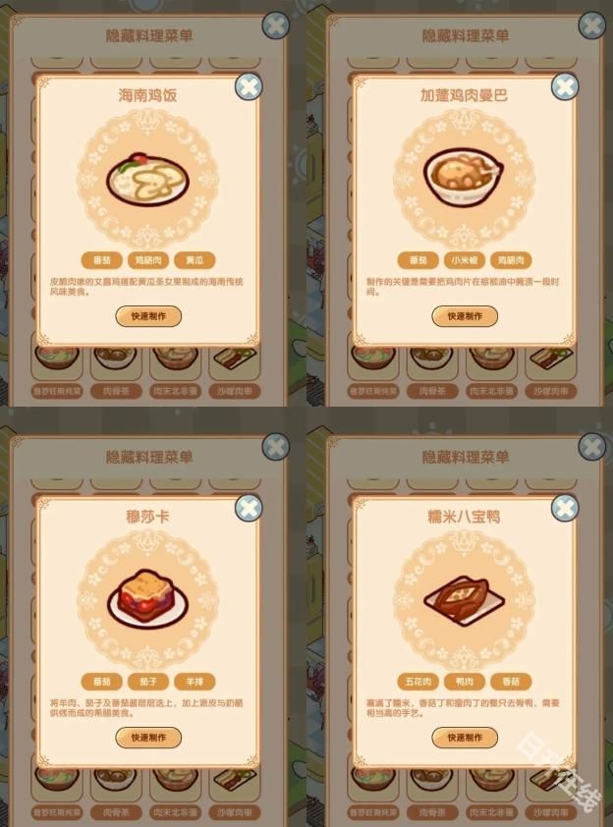Choose the 茄子 ingredient tag
Screen dimensions: 613x827
[x=148, y=682]
